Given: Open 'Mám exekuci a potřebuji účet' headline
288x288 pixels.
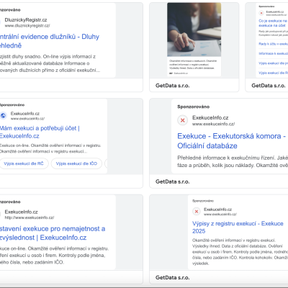Looking at the screenshot, I should point(39,132).
